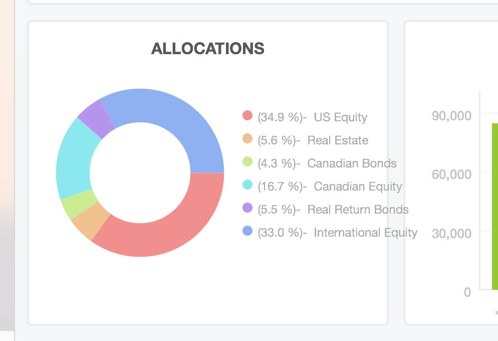The height and width of the screenshot is (341, 498).
Task: Click the green Canadian Bonds legend dot
Action: [x=247, y=161]
